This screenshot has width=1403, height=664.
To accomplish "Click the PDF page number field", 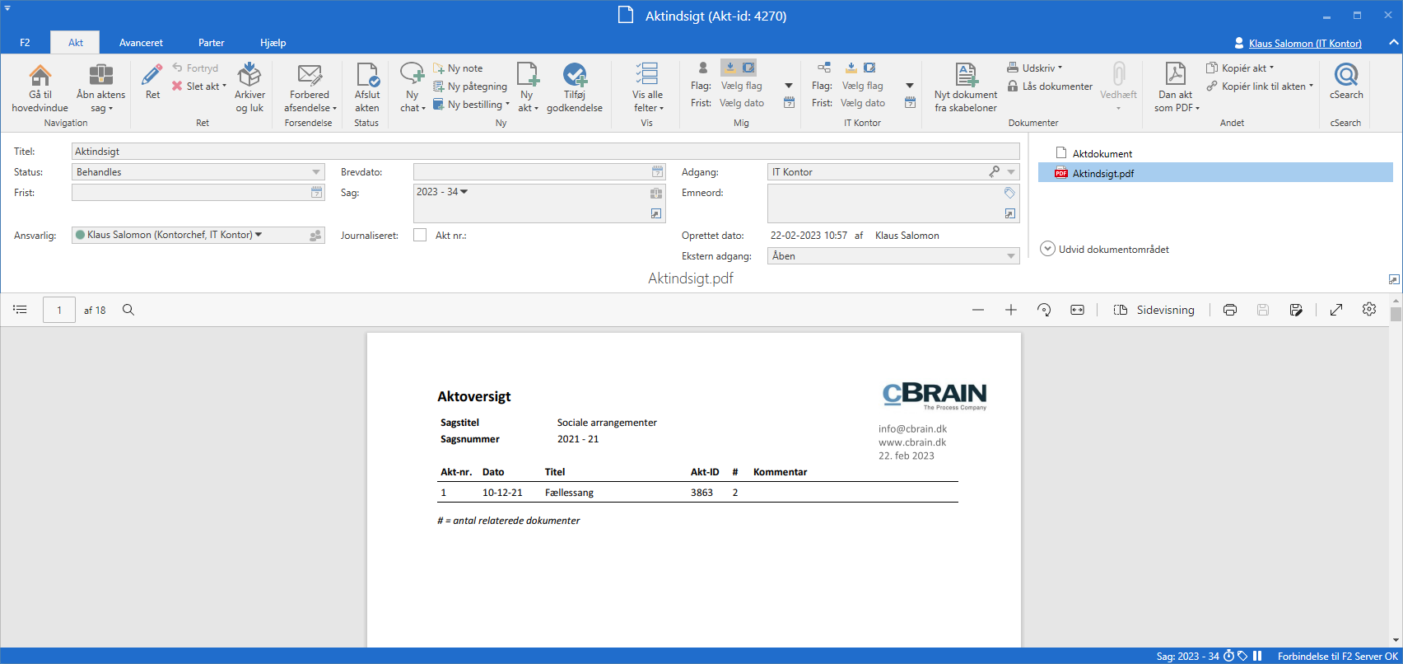I will click(59, 310).
